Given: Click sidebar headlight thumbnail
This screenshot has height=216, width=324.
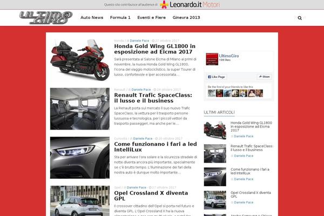Looking at the screenshot, I should click(215, 177).
